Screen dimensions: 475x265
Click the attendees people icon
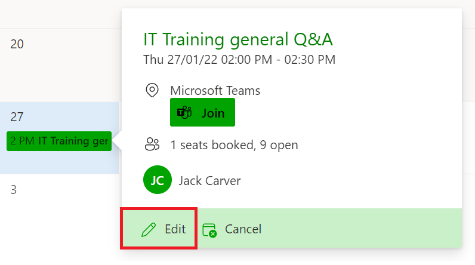click(152, 144)
